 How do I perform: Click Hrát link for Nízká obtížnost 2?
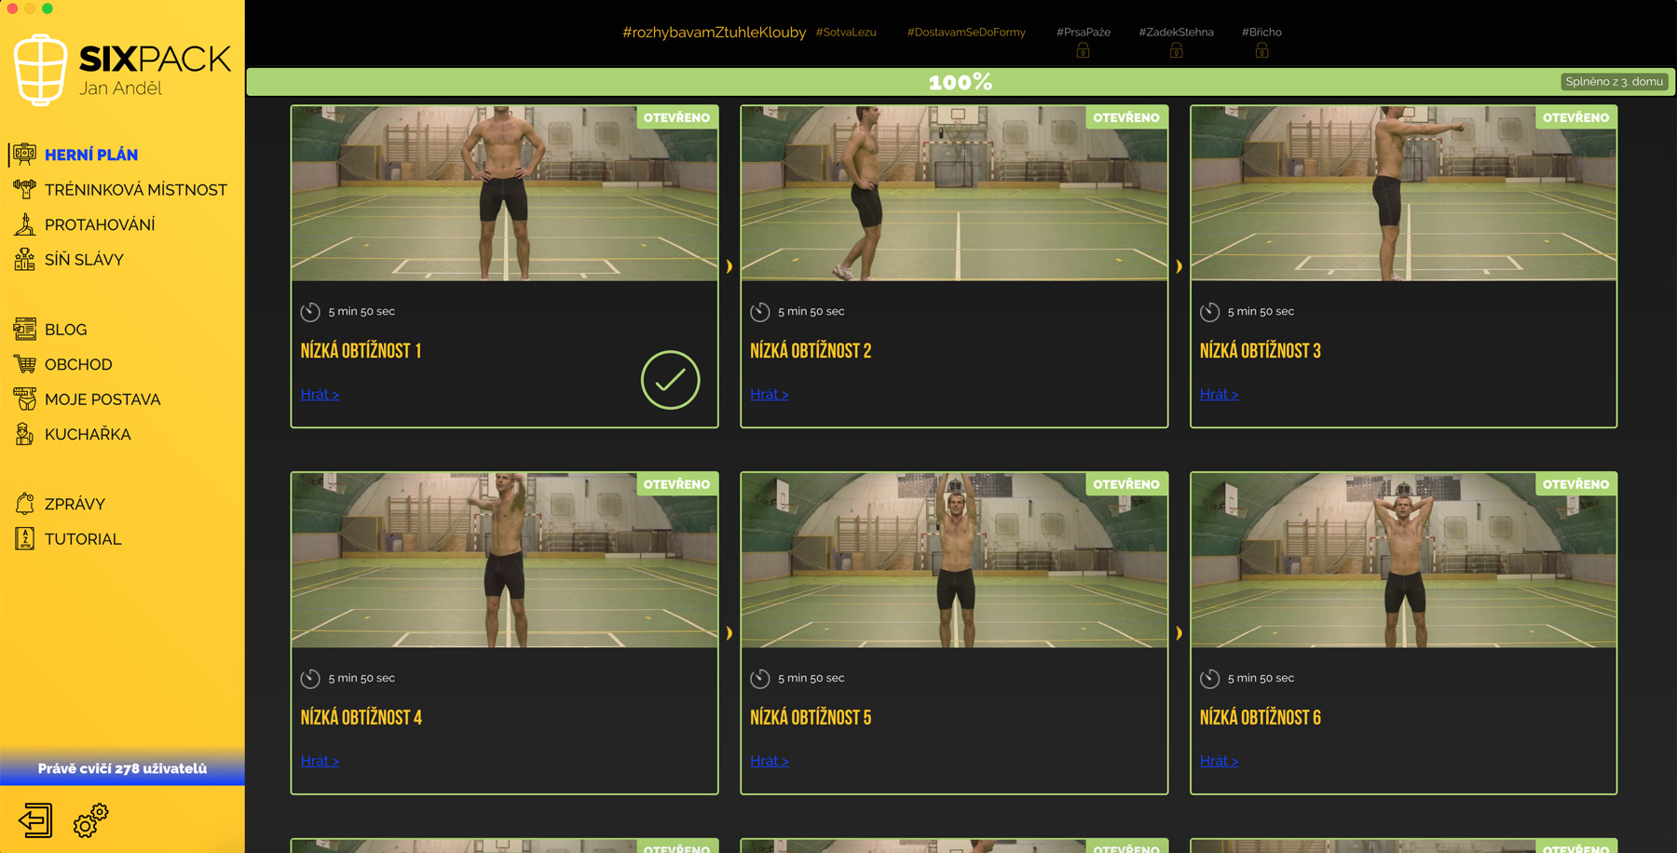coord(770,394)
